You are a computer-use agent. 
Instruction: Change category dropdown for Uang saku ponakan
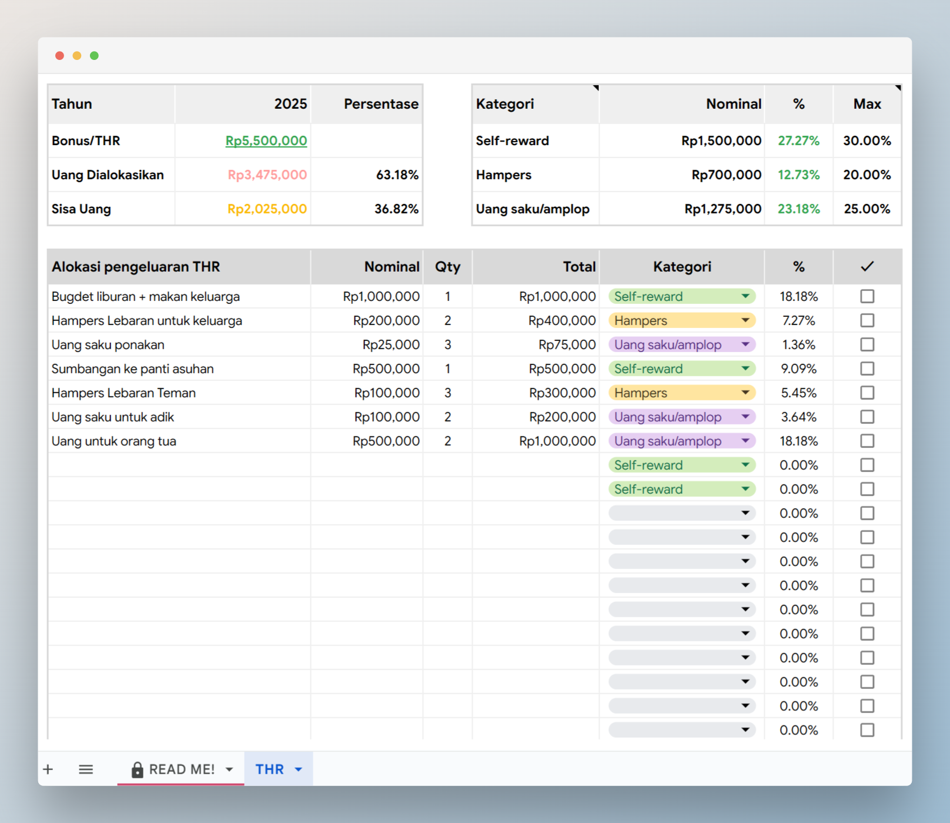click(682, 344)
